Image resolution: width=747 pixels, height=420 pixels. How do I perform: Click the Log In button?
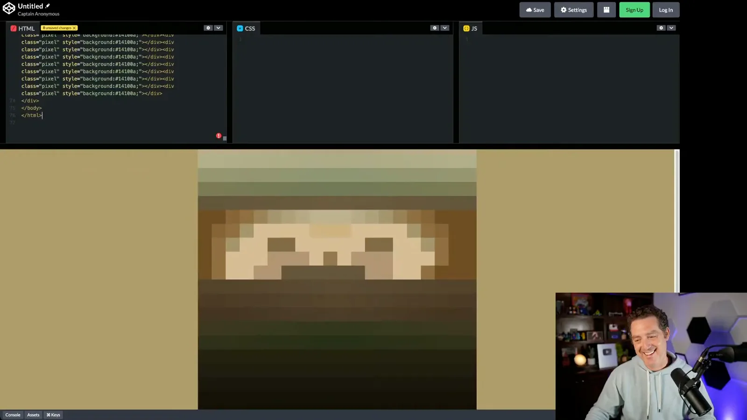pos(666,10)
